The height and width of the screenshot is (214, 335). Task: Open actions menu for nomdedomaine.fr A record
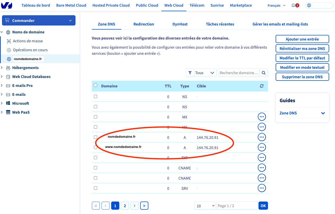pyautogui.click(x=262, y=137)
